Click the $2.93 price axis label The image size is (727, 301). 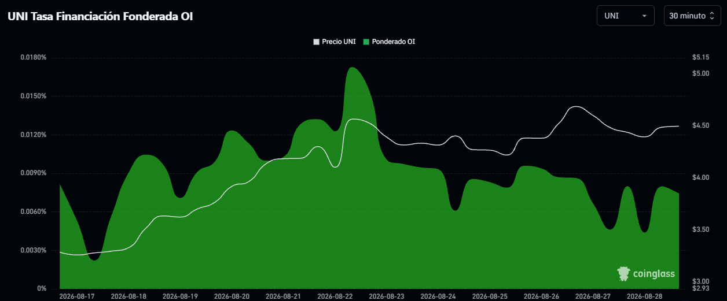[x=700, y=288]
